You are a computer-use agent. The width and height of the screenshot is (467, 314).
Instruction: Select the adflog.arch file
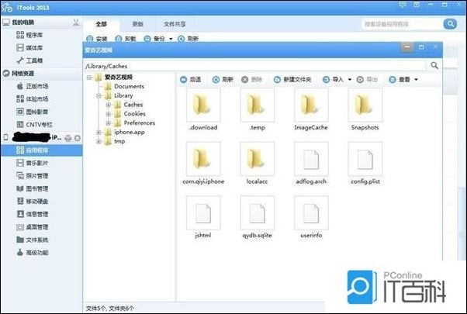311,163
